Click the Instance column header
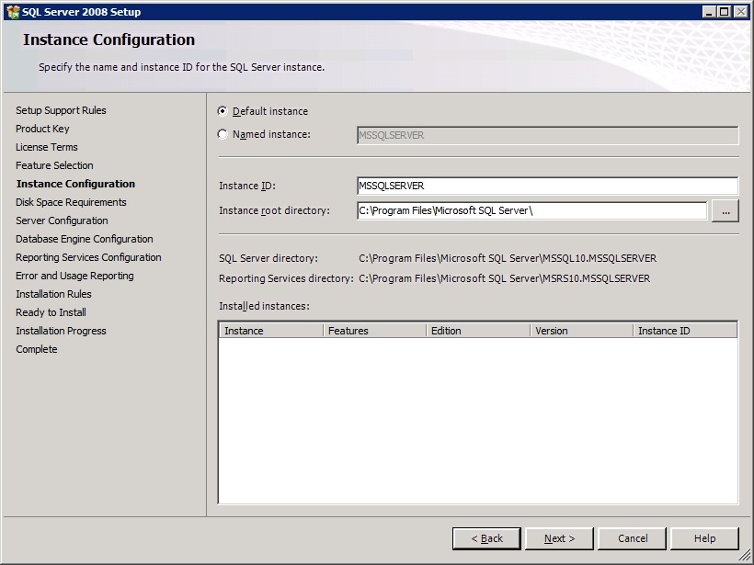 271,331
